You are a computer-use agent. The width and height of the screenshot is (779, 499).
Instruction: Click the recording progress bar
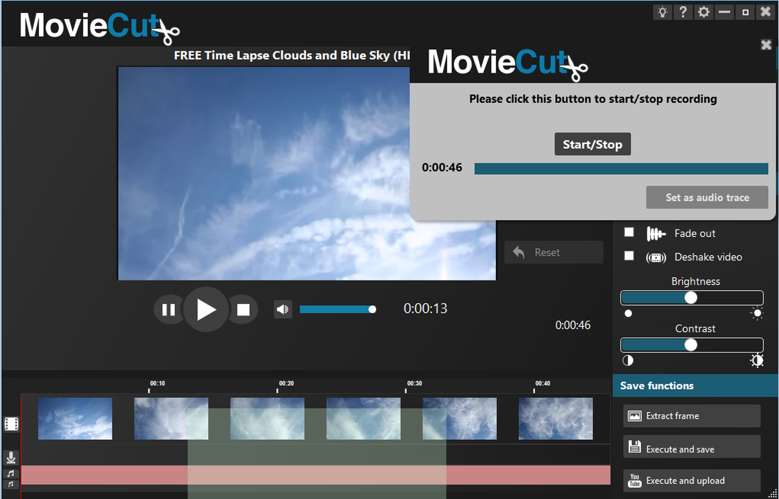[621, 169]
